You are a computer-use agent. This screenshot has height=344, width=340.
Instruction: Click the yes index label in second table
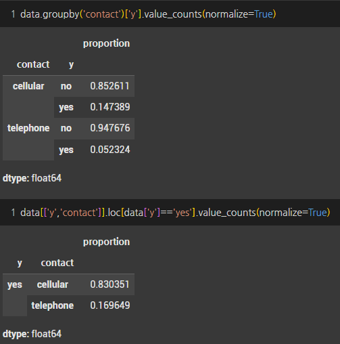pyautogui.click(x=15, y=285)
